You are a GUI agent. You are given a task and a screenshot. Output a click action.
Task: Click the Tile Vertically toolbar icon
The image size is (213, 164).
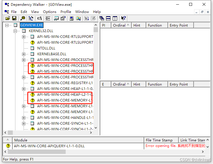(x=115, y=18)
